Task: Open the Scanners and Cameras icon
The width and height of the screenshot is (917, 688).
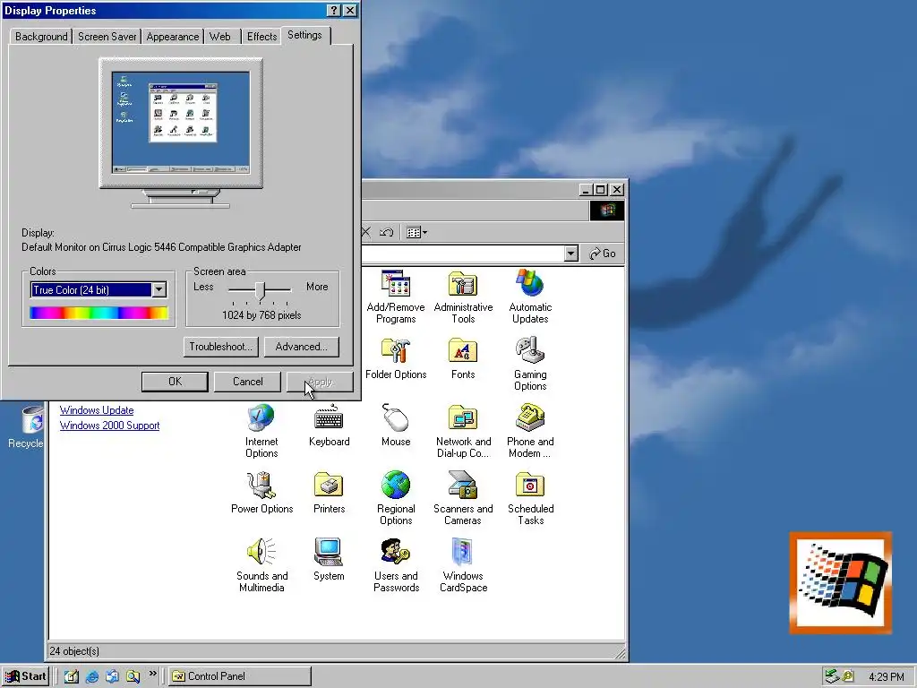Action: pyautogui.click(x=463, y=498)
